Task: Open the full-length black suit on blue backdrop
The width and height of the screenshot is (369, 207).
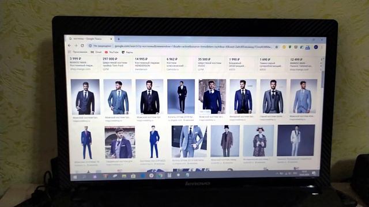Action: 181,97
